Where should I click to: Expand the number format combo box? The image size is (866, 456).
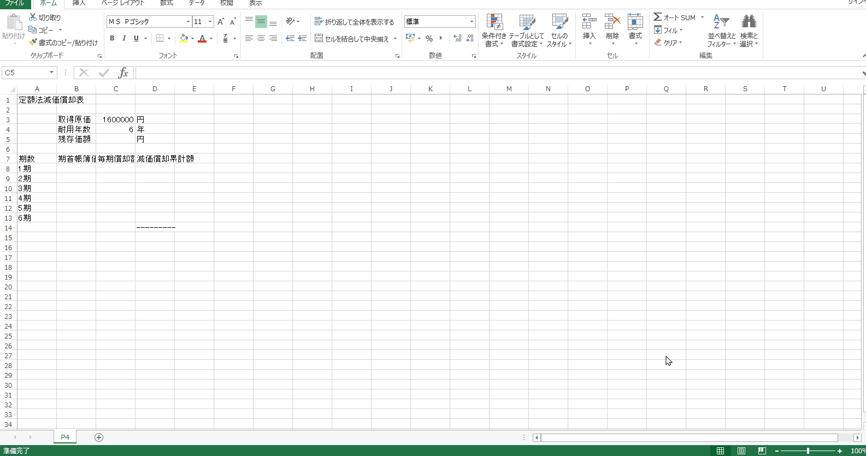click(472, 22)
